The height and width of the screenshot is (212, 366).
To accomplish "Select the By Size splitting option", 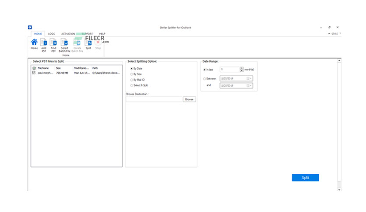I will tap(132, 74).
